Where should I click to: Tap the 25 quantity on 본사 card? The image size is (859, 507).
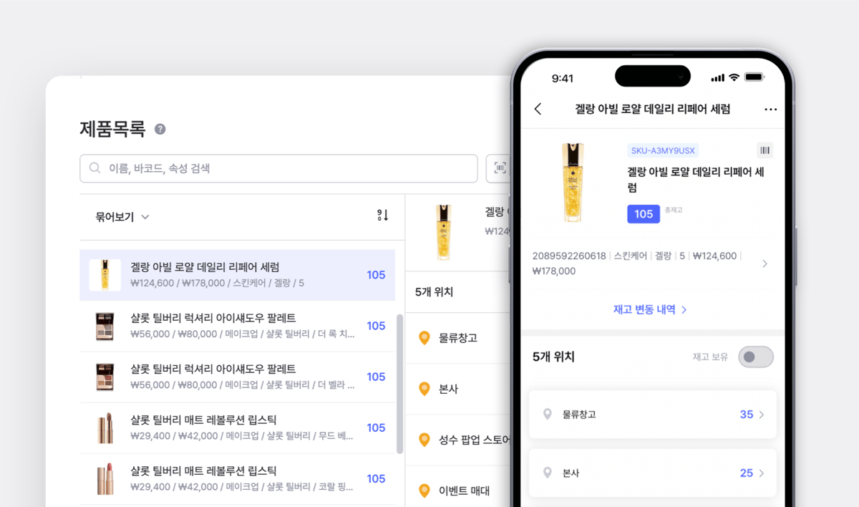[x=747, y=473]
